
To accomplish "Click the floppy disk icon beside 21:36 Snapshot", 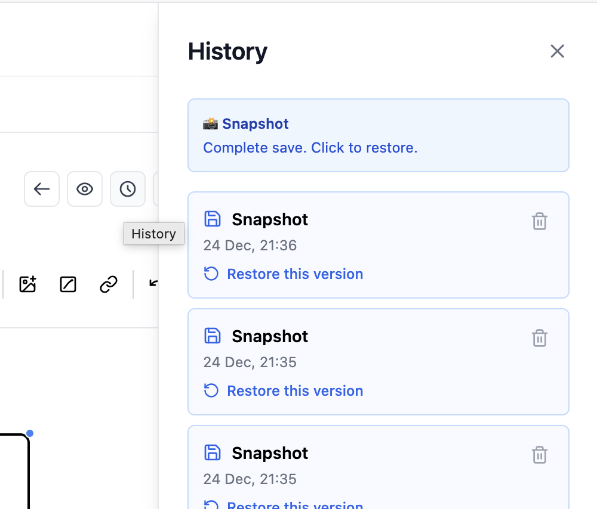I will [x=212, y=219].
